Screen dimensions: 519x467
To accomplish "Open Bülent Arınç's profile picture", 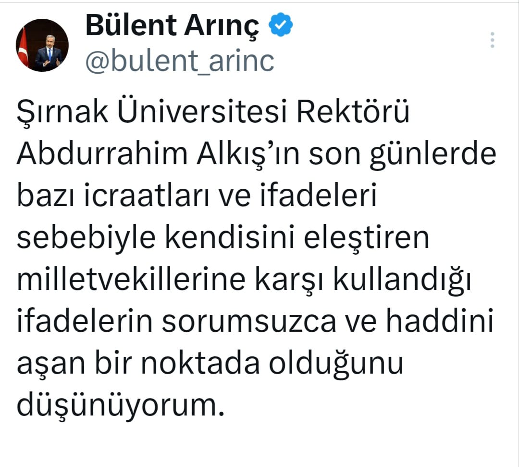I will [42, 45].
